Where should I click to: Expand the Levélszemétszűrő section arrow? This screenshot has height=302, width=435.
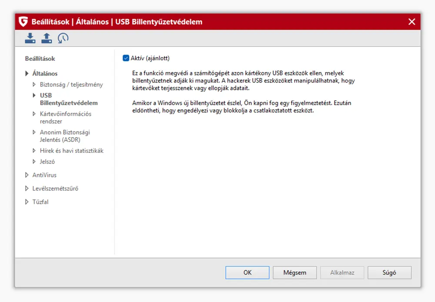27,189
